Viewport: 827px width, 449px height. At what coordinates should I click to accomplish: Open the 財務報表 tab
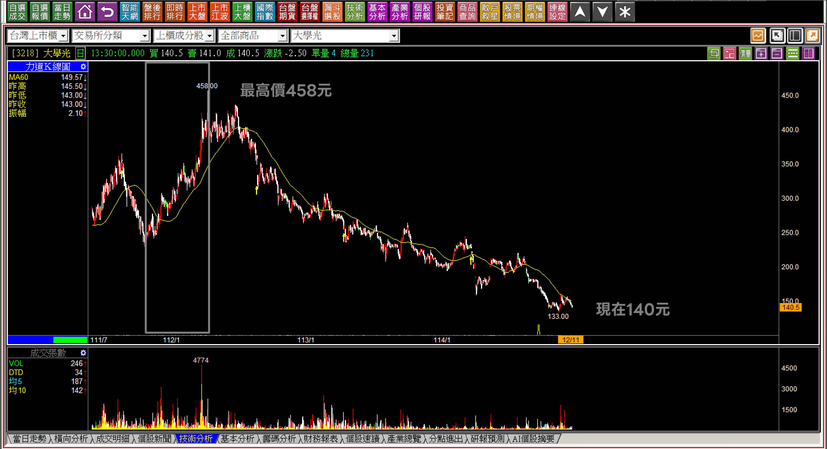point(320,438)
